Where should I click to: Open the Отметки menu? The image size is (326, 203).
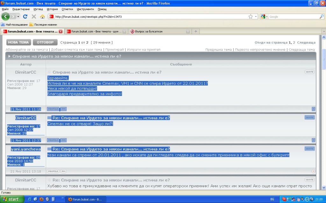67,9
